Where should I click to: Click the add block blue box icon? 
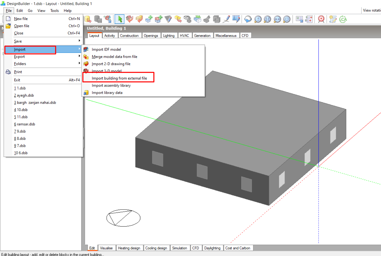pyautogui.click(x=149, y=19)
